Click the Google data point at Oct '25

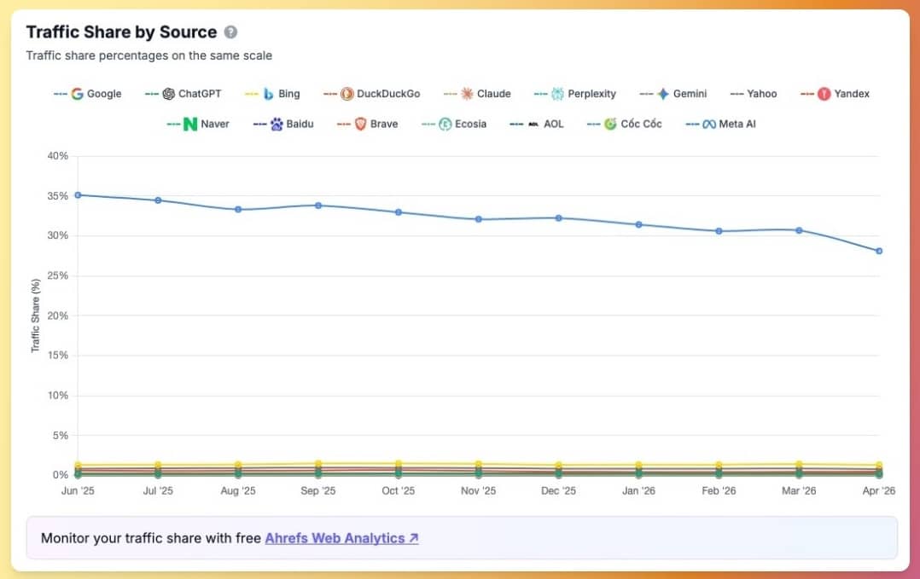[x=399, y=212]
